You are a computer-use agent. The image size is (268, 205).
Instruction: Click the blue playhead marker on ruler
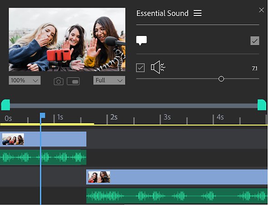42,115
